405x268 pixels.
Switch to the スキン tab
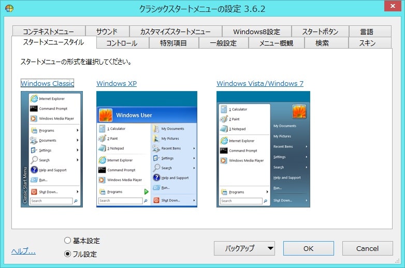[x=370, y=43]
